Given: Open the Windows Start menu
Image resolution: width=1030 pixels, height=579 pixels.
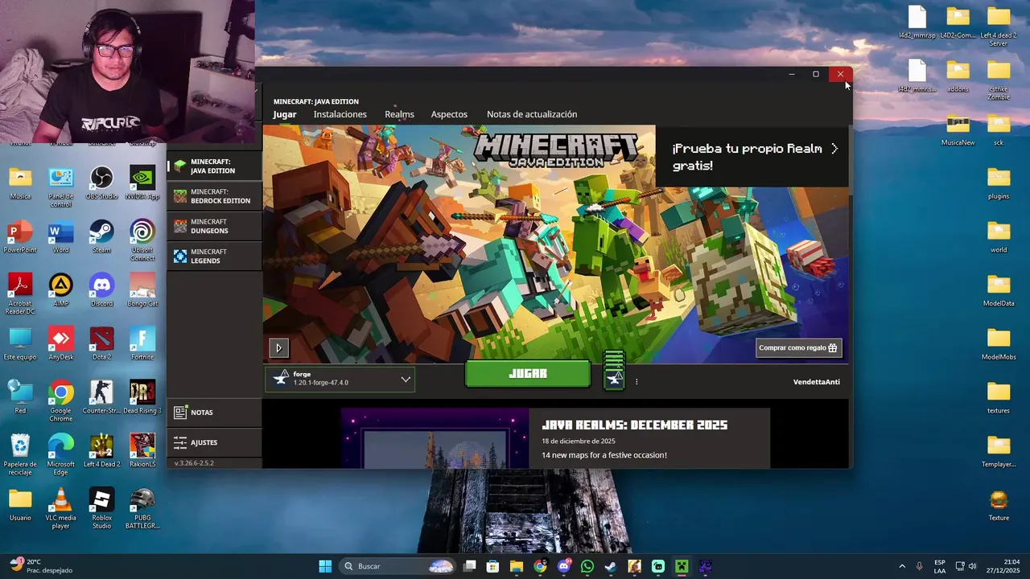Looking at the screenshot, I should click(x=325, y=566).
